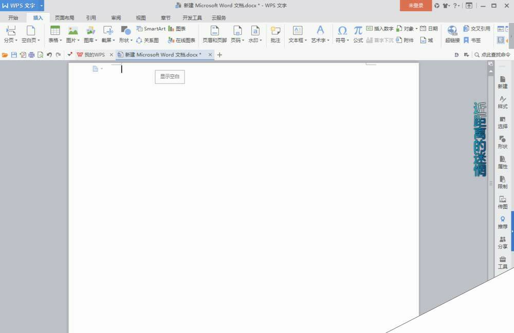The width and height of the screenshot is (514, 333).
Task: Open header and footer (页眉和页脚)
Action: point(215,34)
